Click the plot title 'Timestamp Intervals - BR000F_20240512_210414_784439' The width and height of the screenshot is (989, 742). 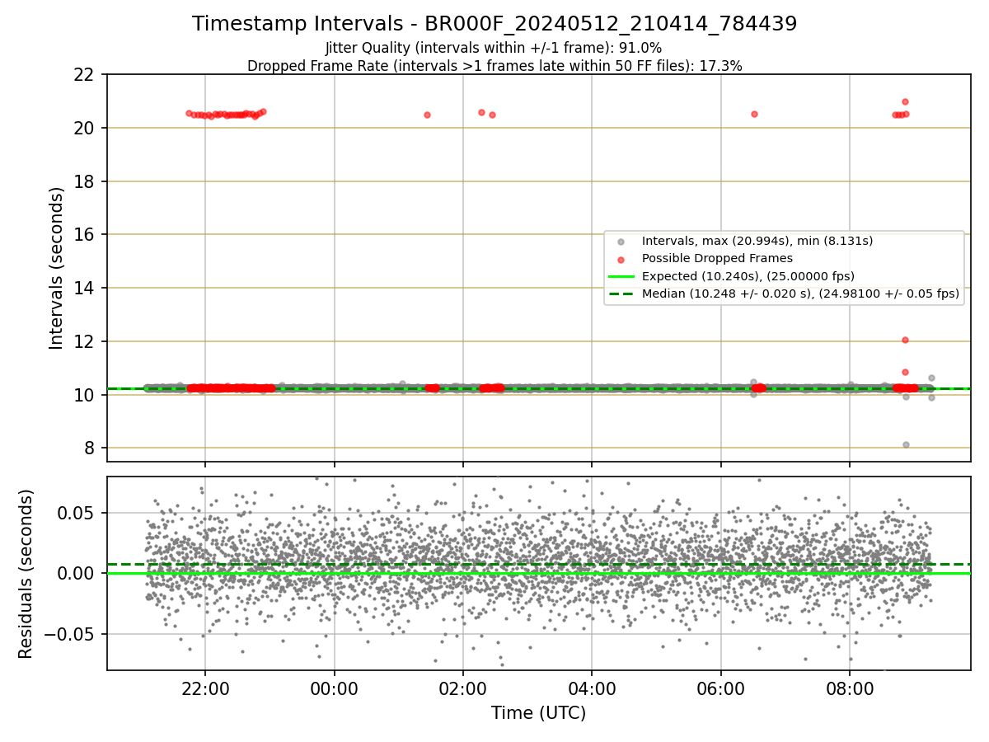click(494, 24)
